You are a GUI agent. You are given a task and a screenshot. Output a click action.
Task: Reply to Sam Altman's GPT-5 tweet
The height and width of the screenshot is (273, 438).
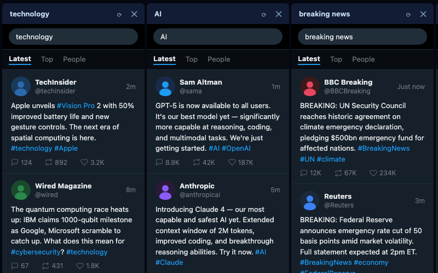click(x=168, y=162)
